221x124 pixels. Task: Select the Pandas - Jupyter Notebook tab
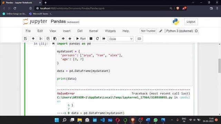[21, 3]
